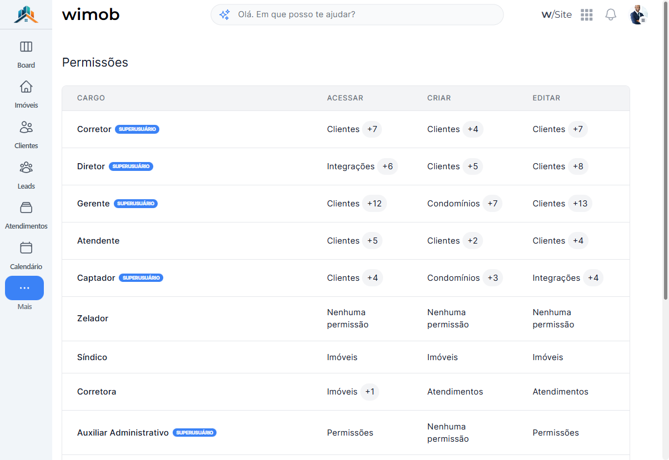Open the Auxiliar Administrativo role row
Image resolution: width=669 pixels, height=460 pixels.
click(346, 433)
